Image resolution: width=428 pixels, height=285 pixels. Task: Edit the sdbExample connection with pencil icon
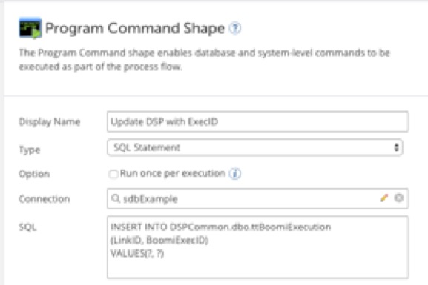[x=383, y=198]
